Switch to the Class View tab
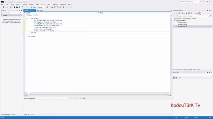The height and width of the screenshot is (119, 213). (x=196, y=70)
